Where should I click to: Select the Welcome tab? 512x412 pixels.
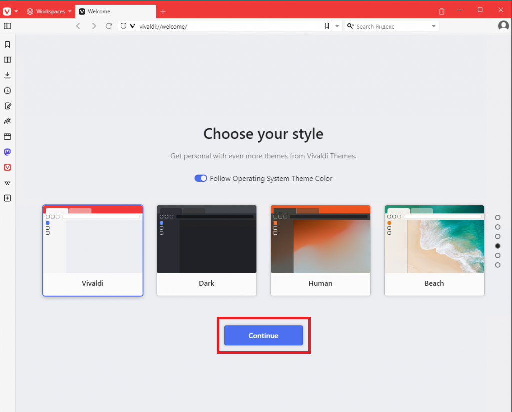pyautogui.click(x=116, y=12)
